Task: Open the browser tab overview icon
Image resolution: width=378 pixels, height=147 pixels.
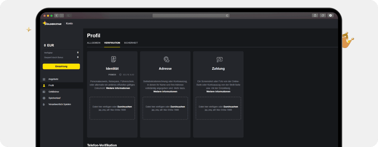Action: pos(323,15)
